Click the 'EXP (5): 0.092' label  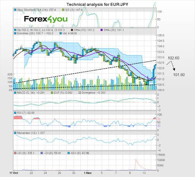[63, 93]
